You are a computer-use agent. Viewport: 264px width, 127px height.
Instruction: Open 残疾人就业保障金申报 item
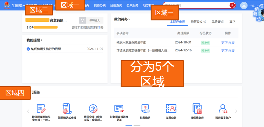pos(131,42)
